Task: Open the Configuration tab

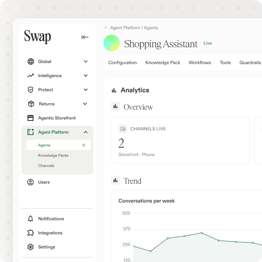Action: (122, 62)
